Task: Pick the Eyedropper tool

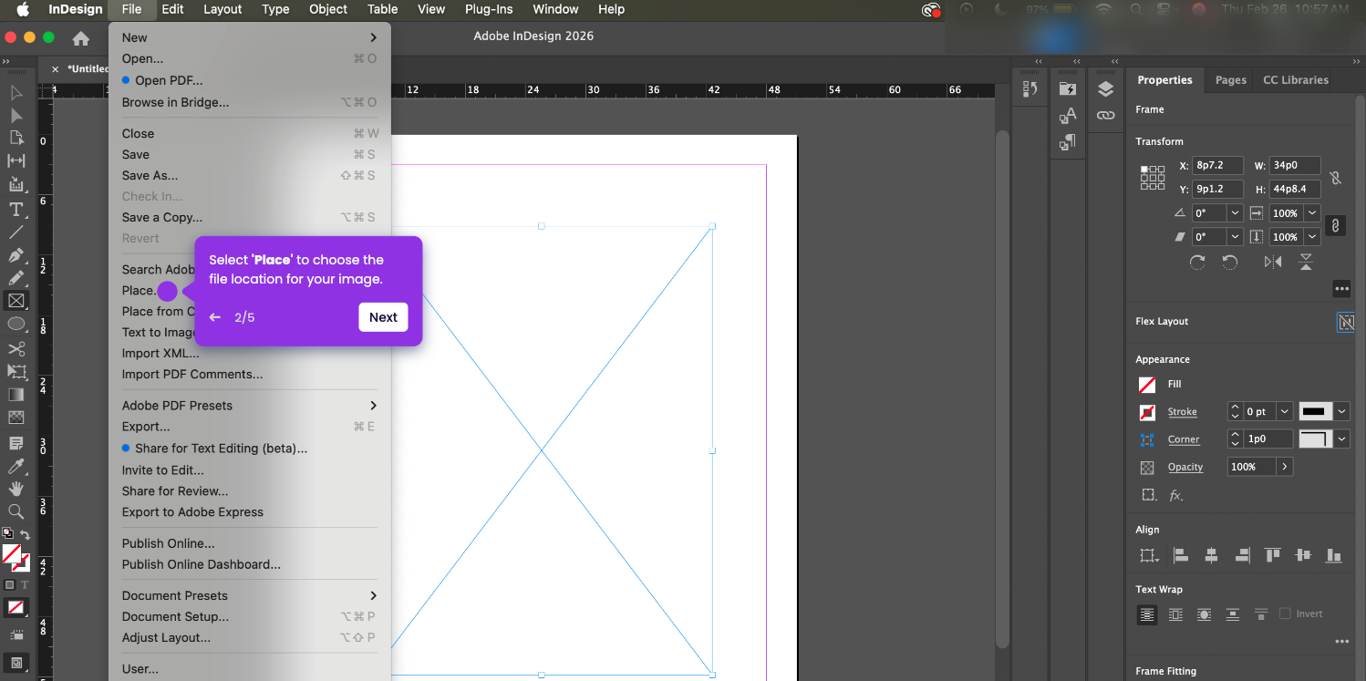Action: [x=16, y=466]
